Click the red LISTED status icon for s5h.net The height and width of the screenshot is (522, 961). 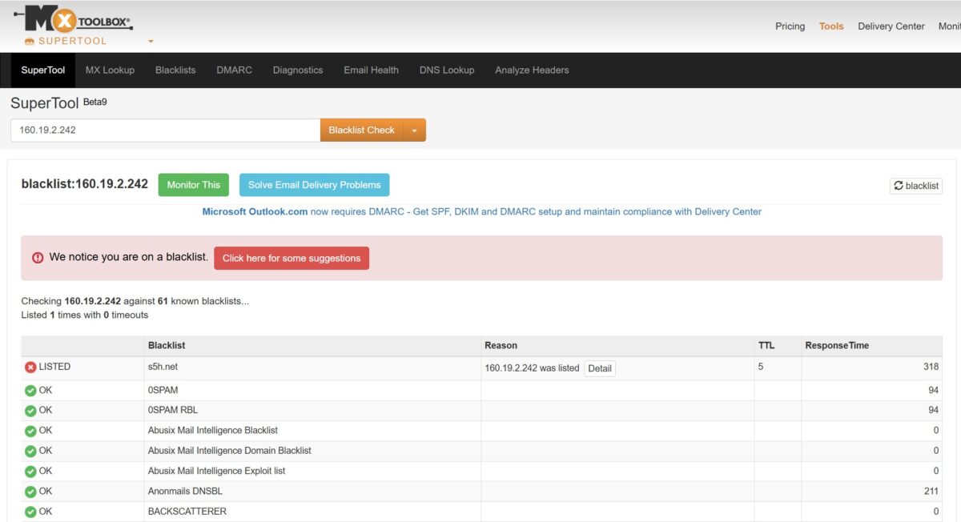tap(30, 367)
